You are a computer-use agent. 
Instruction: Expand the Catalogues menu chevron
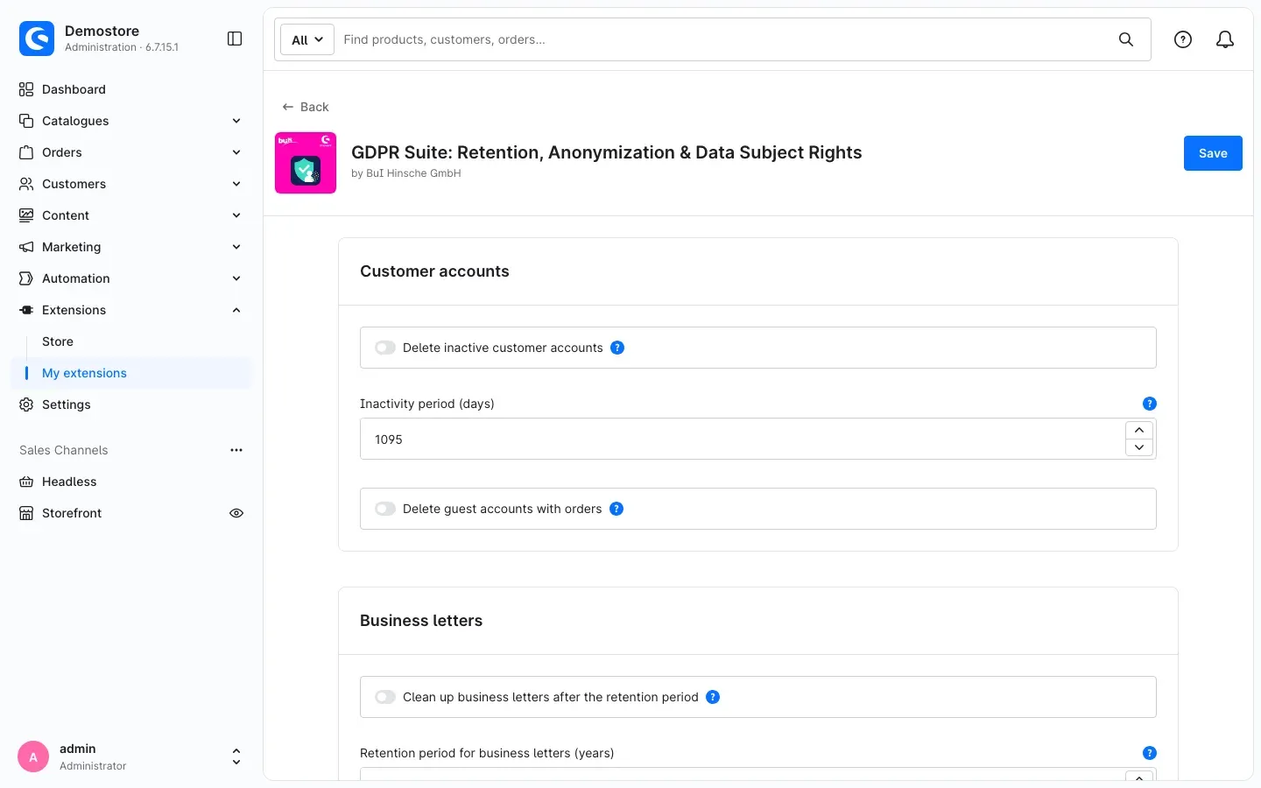pyautogui.click(x=236, y=121)
